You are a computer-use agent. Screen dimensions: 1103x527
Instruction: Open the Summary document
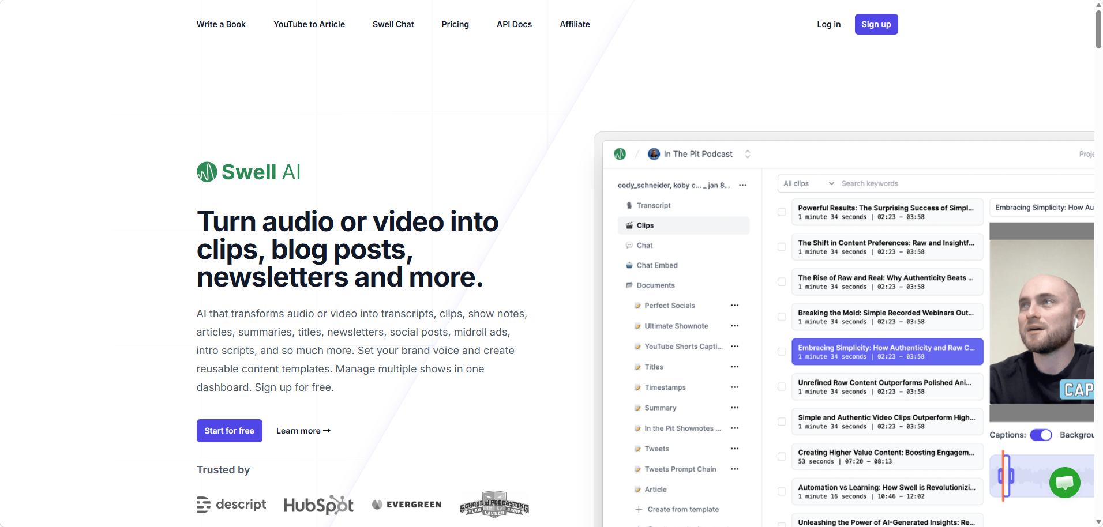(x=661, y=408)
